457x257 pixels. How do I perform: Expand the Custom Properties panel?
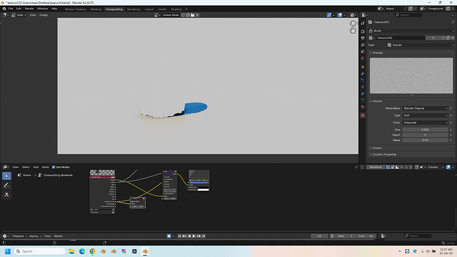[x=384, y=154]
